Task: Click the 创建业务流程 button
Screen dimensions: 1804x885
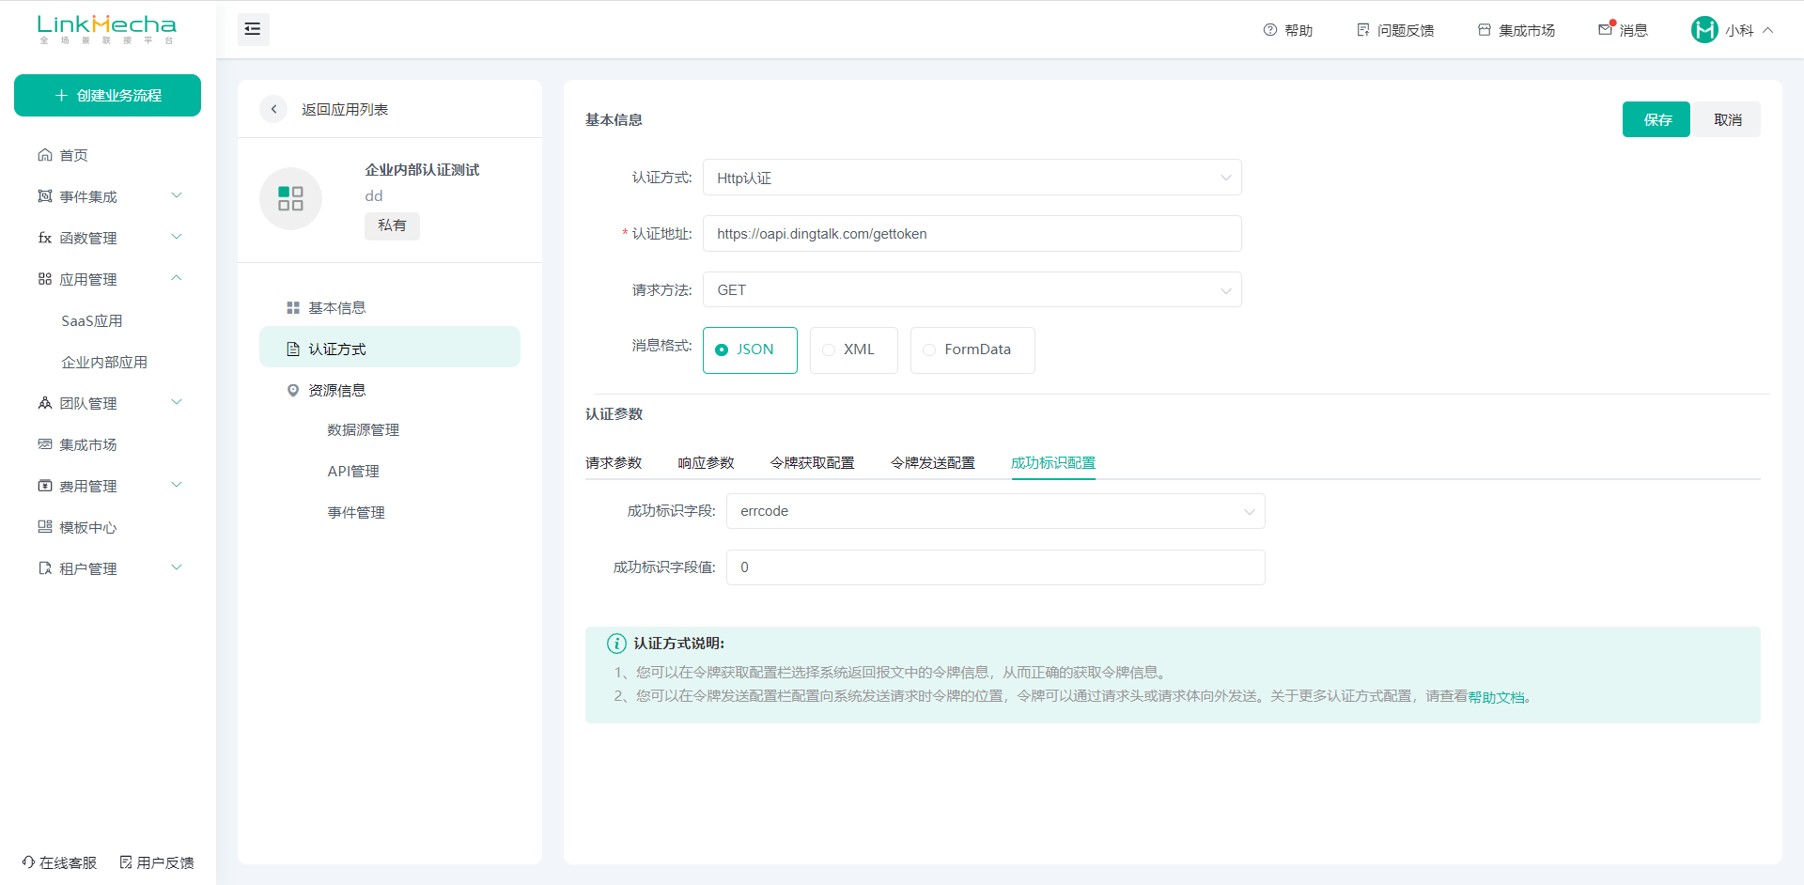Action: click(107, 95)
